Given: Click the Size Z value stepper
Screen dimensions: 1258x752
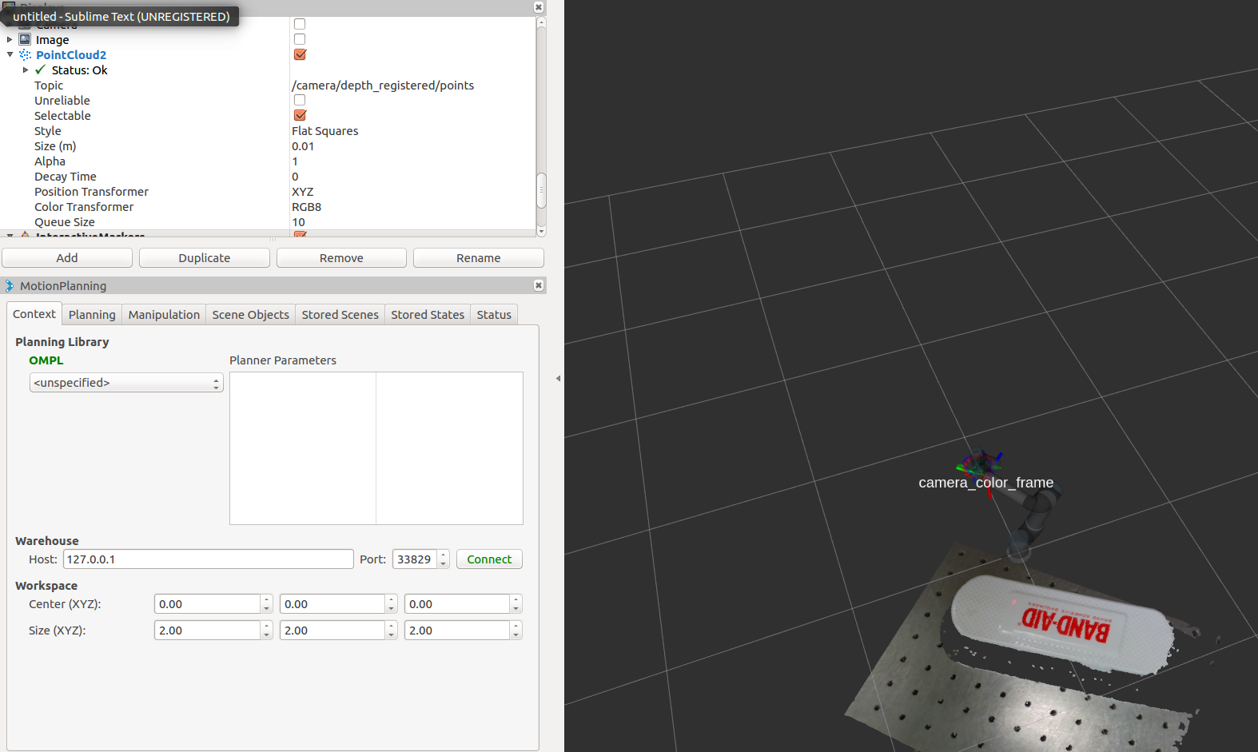Looking at the screenshot, I should click(516, 631).
